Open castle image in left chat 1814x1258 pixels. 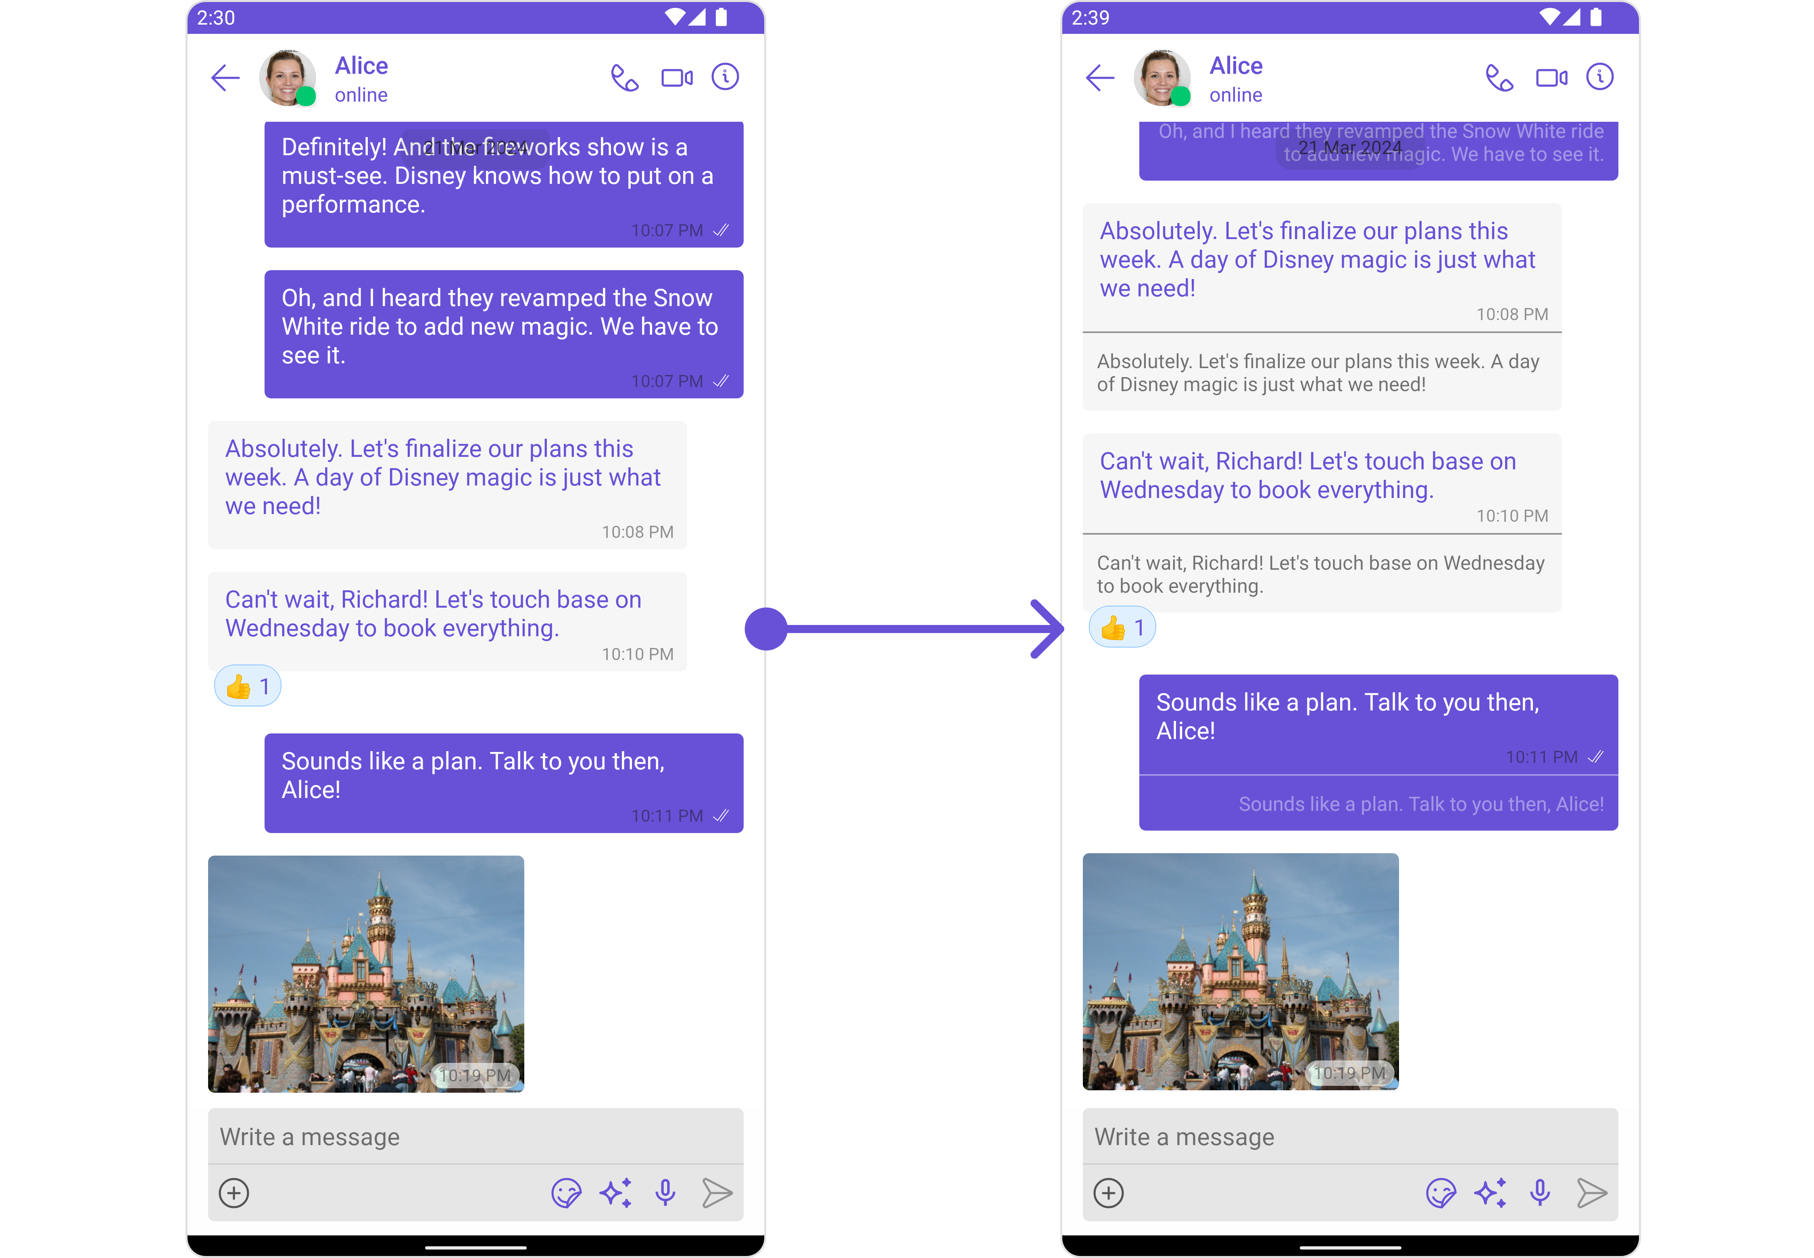[366, 973]
